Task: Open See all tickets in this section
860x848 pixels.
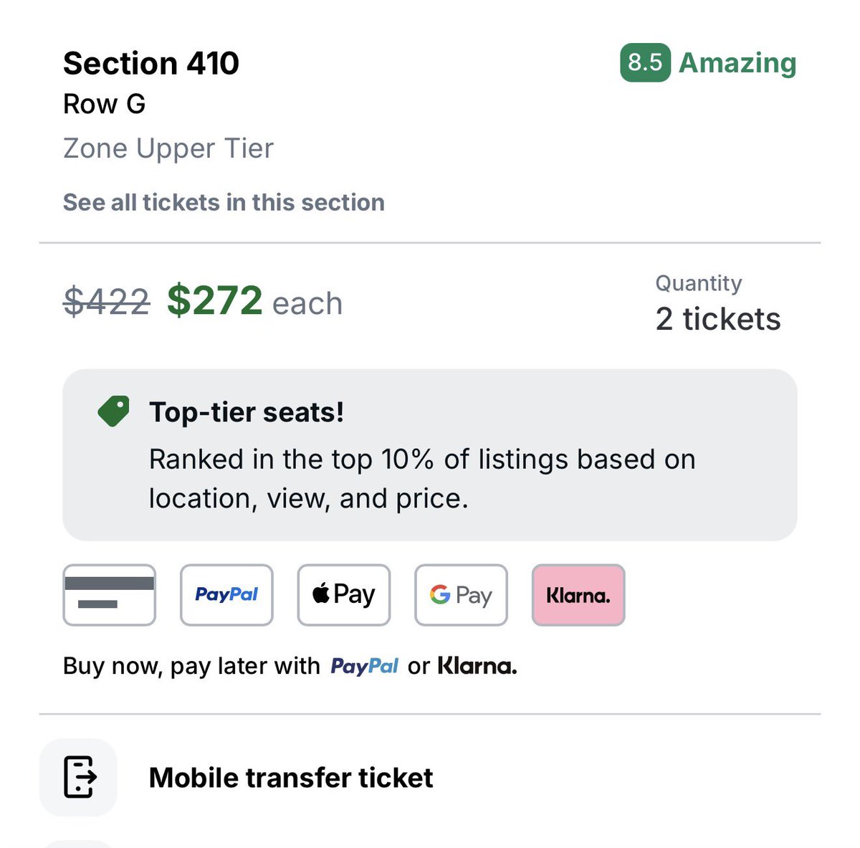Action: [224, 202]
